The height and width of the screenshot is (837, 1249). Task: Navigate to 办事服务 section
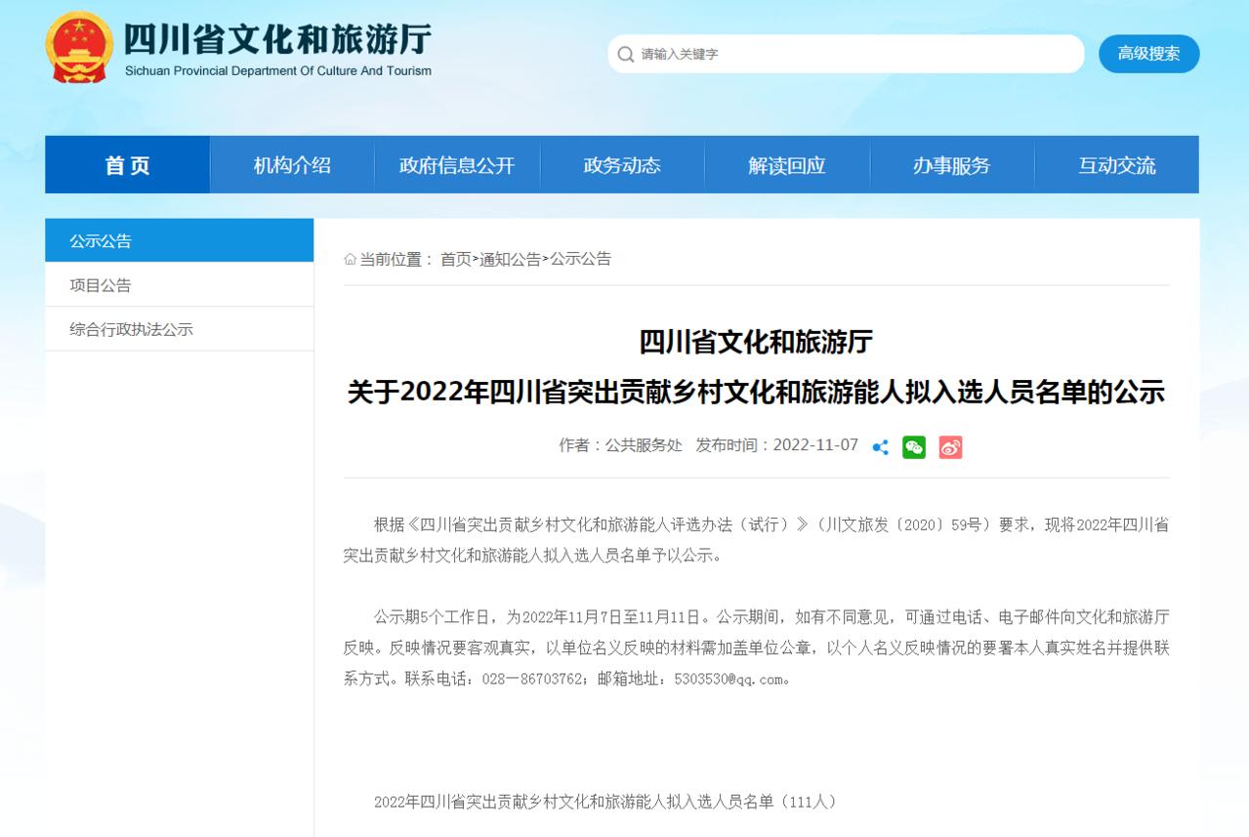(951, 165)
